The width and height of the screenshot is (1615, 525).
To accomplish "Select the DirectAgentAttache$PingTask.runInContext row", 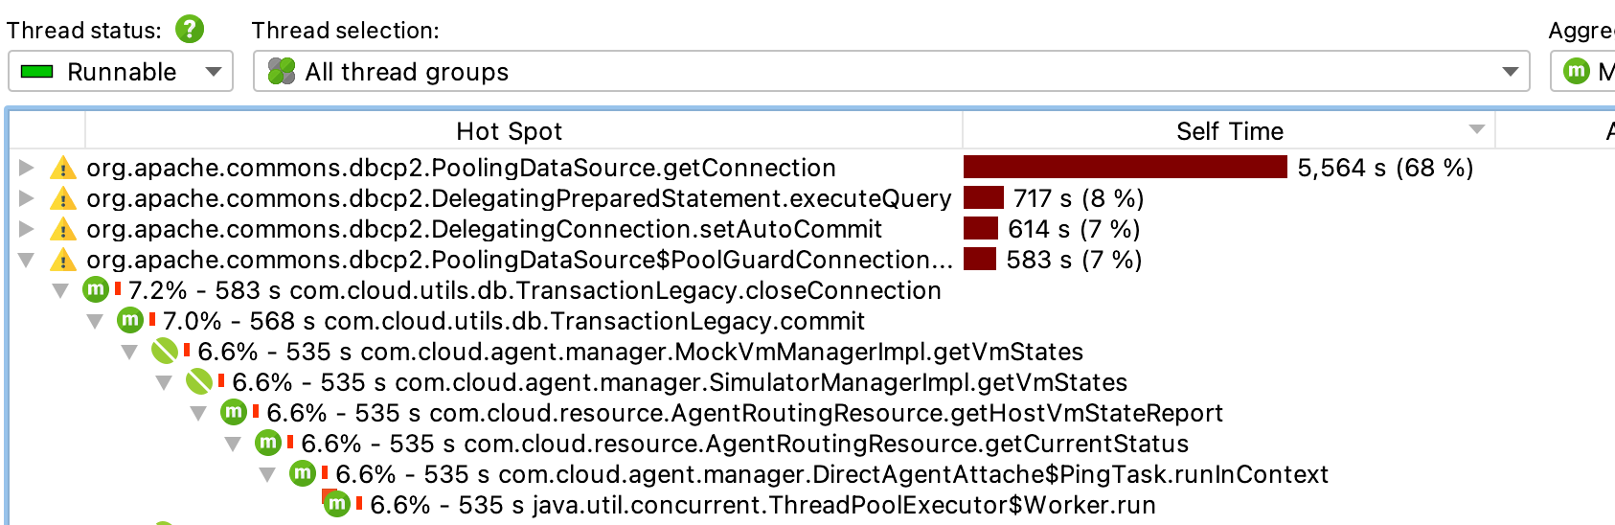I will click(913, 474).
